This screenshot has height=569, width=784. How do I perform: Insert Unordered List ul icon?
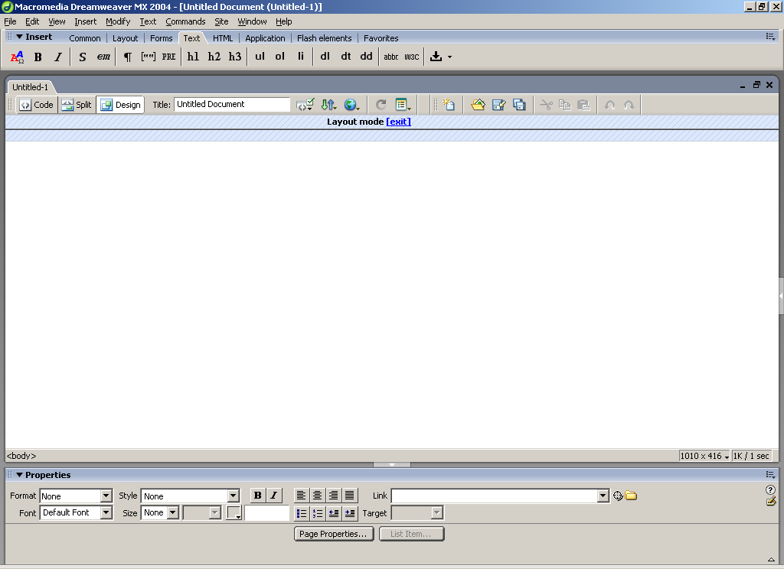(260, 57)
